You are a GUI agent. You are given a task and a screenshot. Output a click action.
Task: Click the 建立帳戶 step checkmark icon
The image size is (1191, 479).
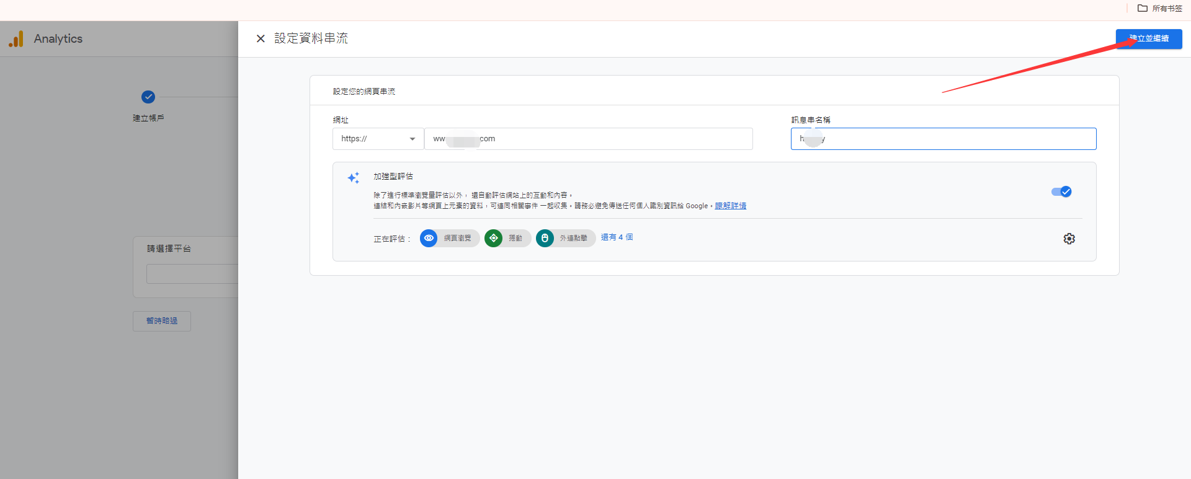pos(148,97)
